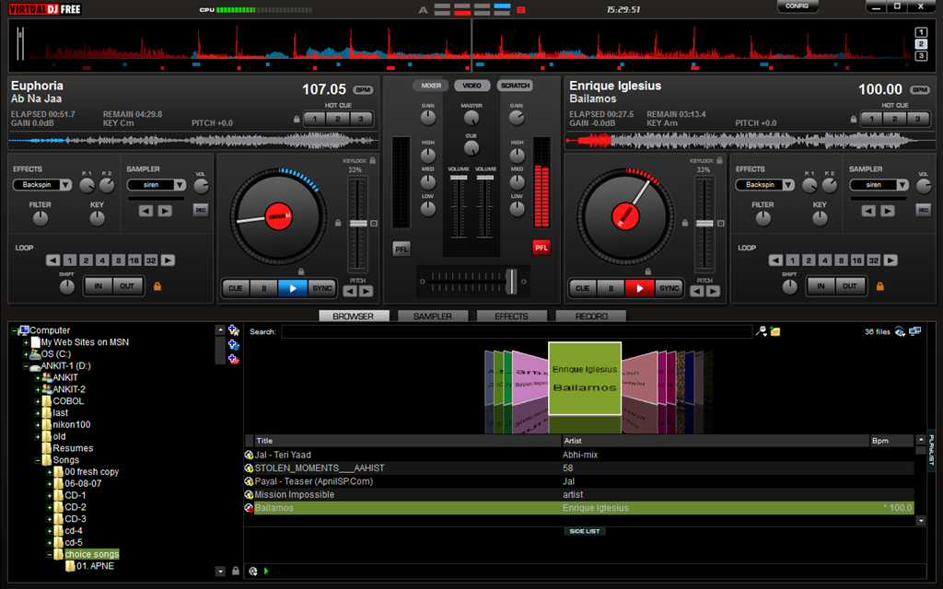Click right deck BPM tap button

pyautogui.click(x=920, y=90)
